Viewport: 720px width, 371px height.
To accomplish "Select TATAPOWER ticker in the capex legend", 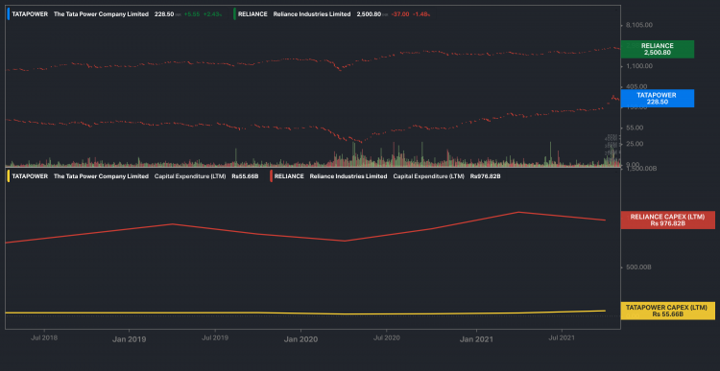I will [x=30, y=176].
